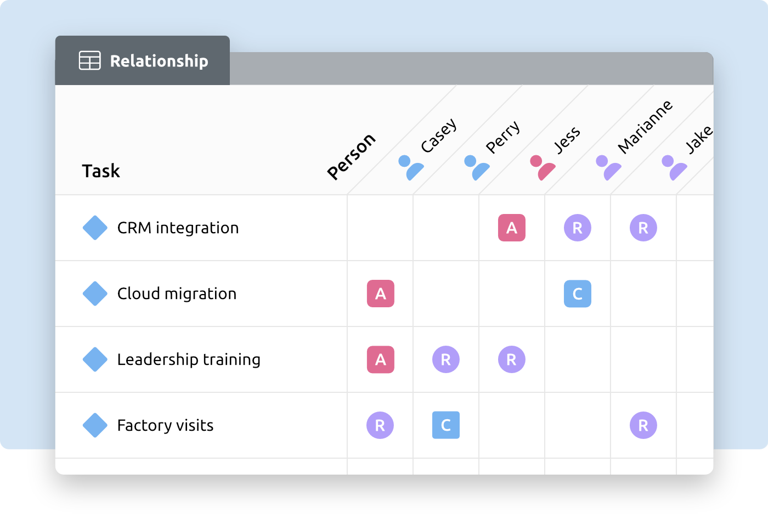Click the pink A badge for Cloud migration
768x524 pixels.
(x=380, y=294)
